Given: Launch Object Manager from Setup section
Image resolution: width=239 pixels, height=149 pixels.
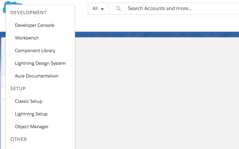Looking at the screenshot, I should tap(32, 127).
